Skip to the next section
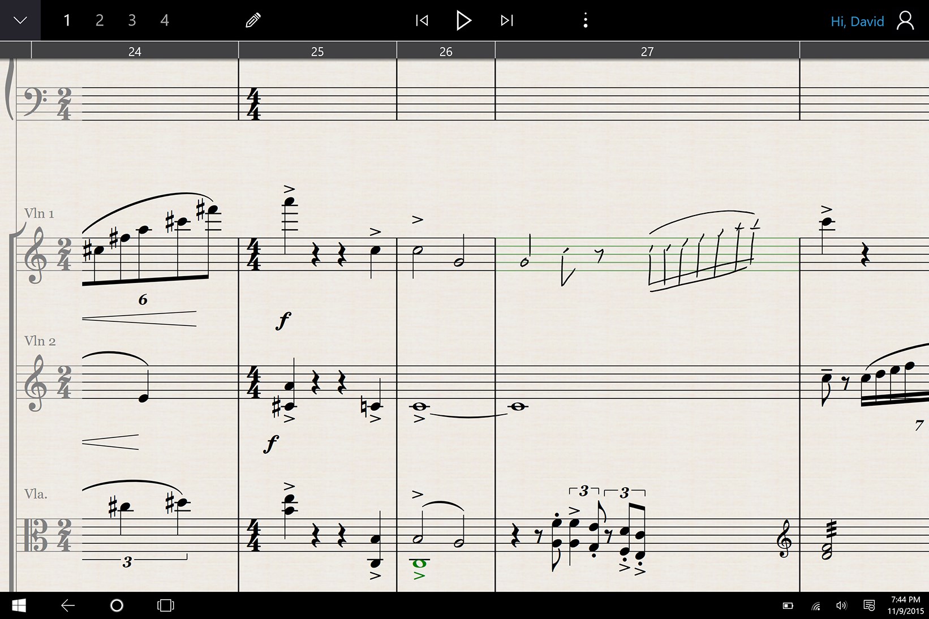The width and height of the screenshot is (929, 619). tap(507, 21)
